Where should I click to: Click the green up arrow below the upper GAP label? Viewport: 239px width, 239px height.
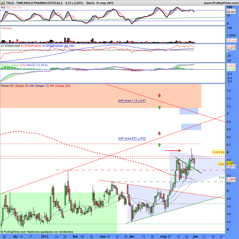(x=159, y=107)
